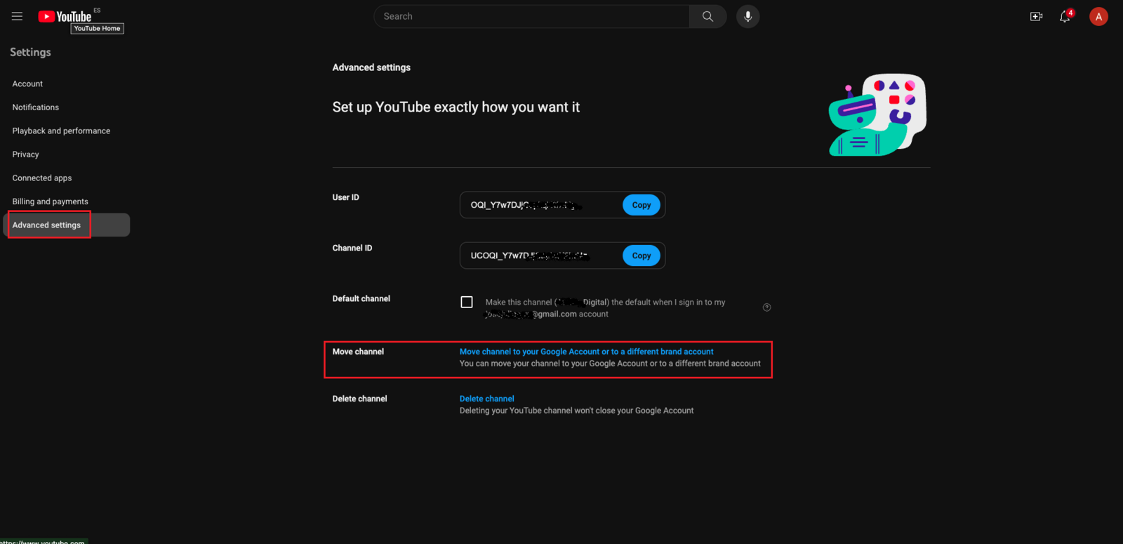Copy the Channel ID
This screenshot has height=544, width=1123.
tap(641, 256)
